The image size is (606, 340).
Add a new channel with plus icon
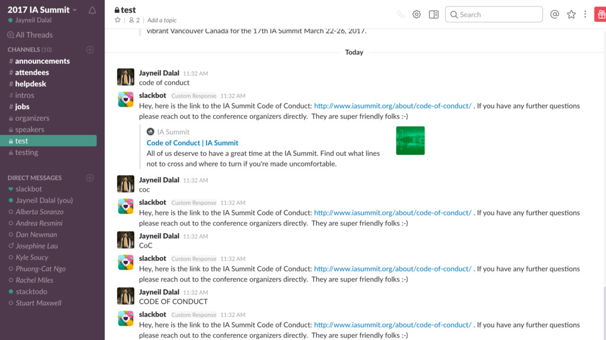(x=90, y=50)
